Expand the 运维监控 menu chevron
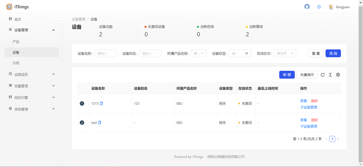The image size is (363, 167). [54, 74]
